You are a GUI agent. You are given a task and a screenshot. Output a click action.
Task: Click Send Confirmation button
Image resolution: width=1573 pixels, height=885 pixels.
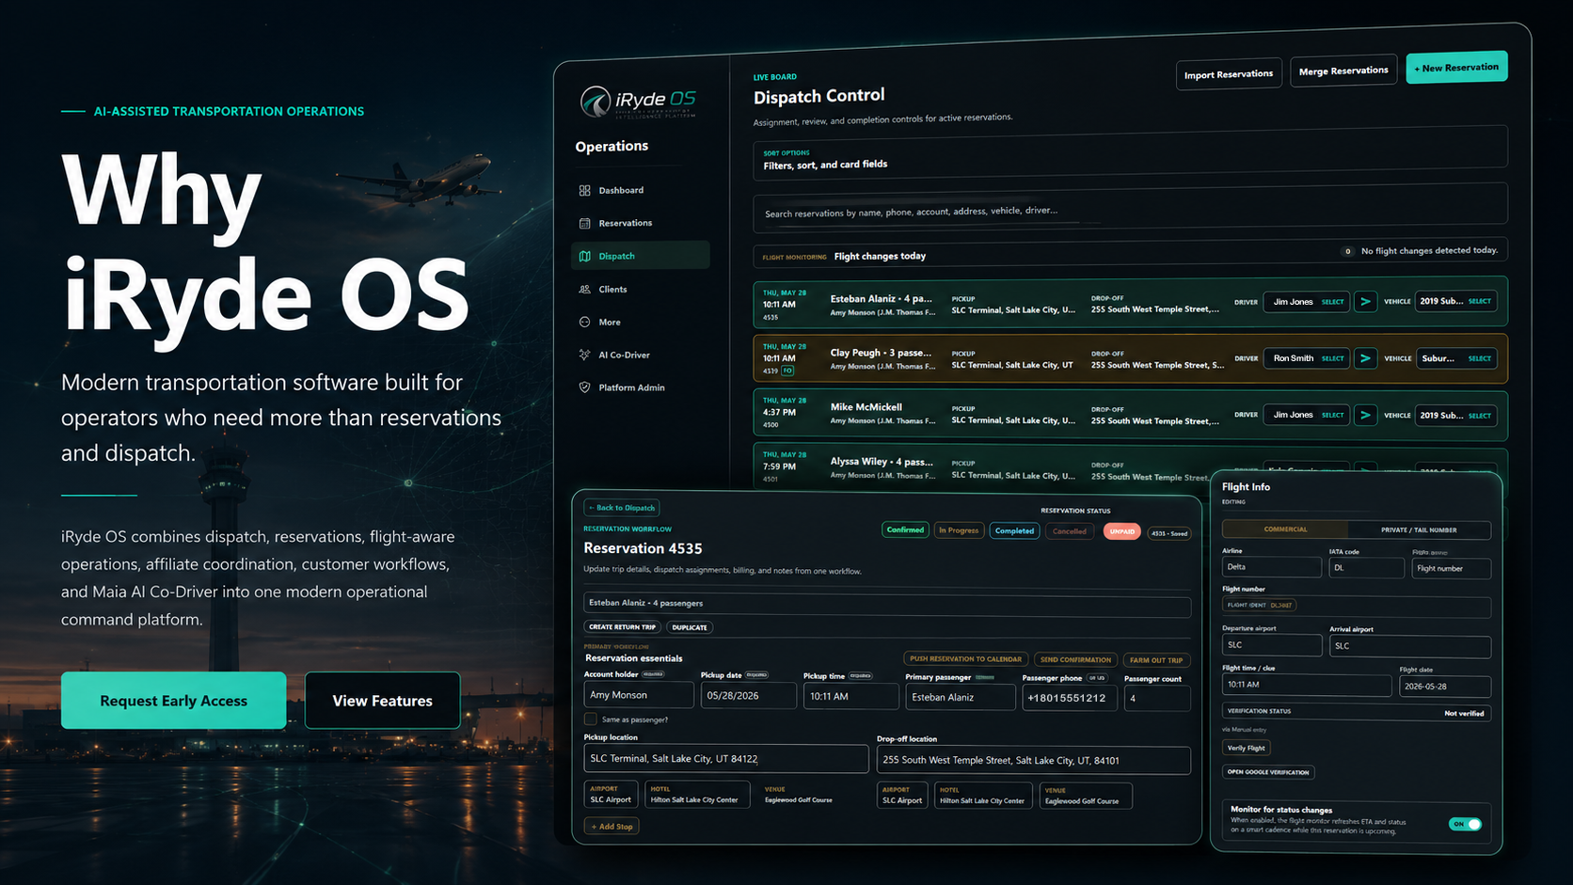1075,660
